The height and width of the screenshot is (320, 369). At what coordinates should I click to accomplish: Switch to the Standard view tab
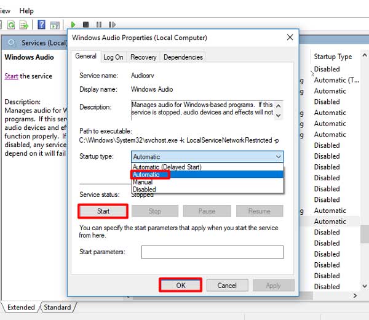[x=57, y=307]
